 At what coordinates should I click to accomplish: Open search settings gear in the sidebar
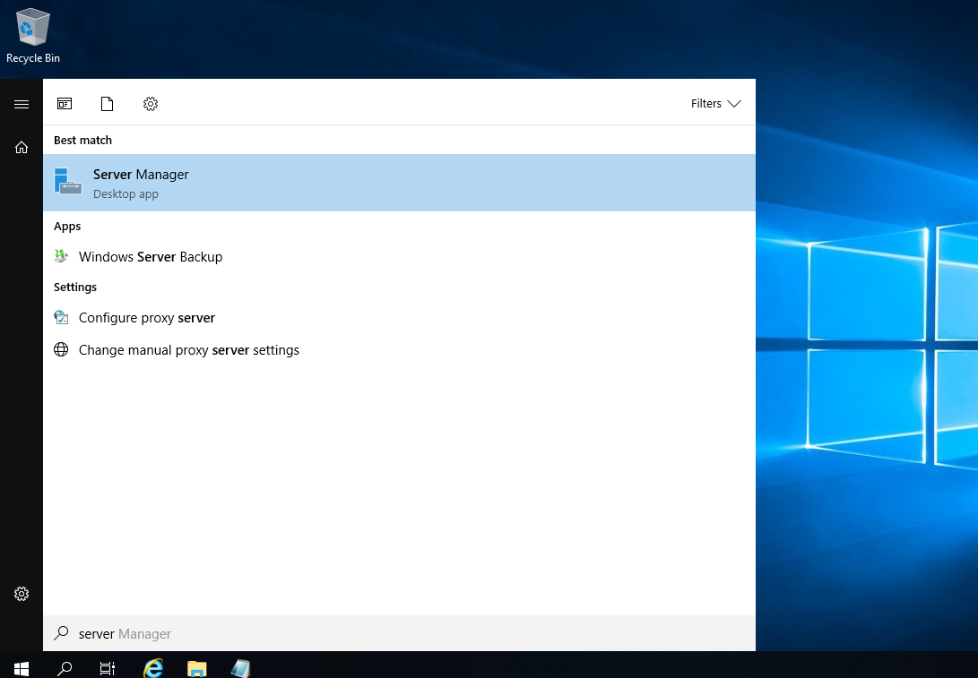tap(22, 594)
